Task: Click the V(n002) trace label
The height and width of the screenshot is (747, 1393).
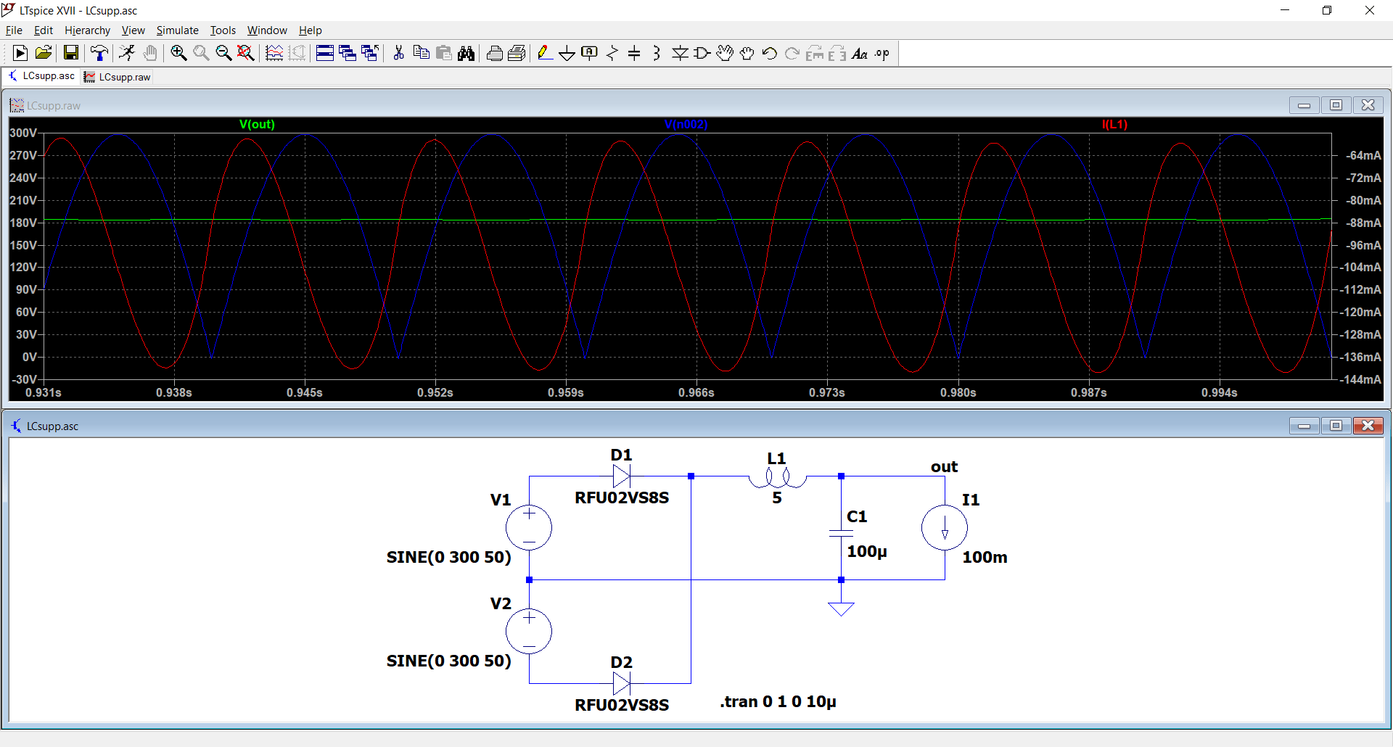Action: click(686, 124)
